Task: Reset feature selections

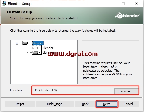Action: click(20, 104)
